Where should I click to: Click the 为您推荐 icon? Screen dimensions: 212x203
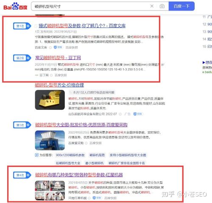point(36,155)
